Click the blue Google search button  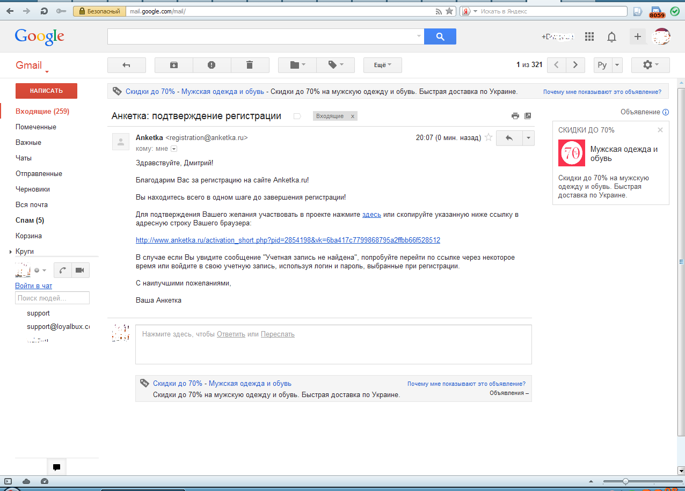tap(440, 36)
